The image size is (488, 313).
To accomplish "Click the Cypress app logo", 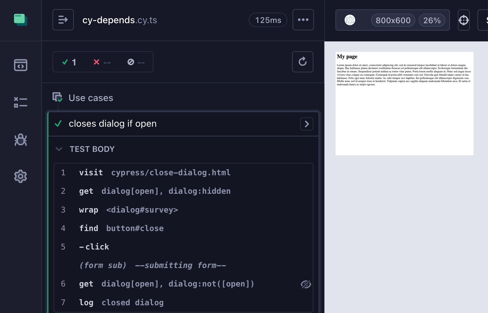I will tap(21, 20).
